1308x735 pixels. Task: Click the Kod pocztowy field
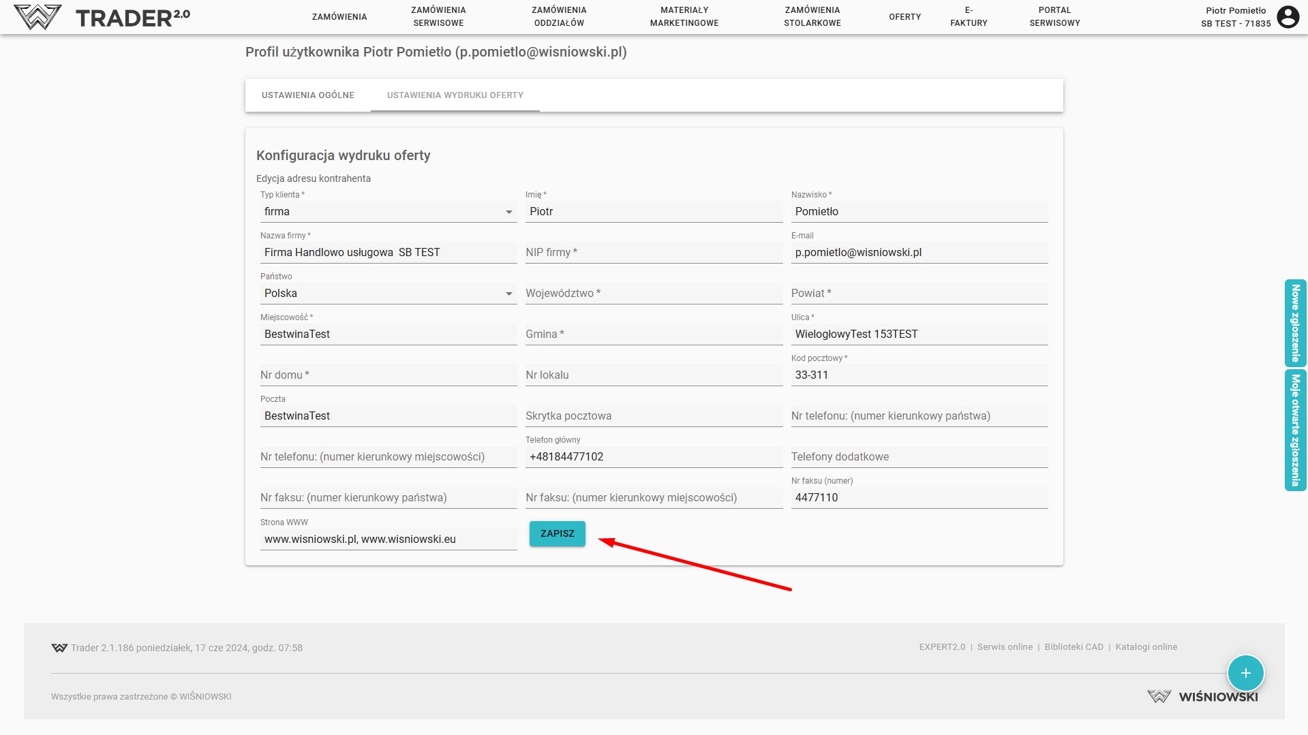coord(919,375)
